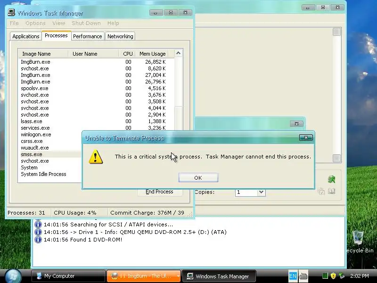377x283 pixels.
Task: Click the info icon beside the "Drive 1" log line
Action: pyautogui.click(x=38, y=232)
